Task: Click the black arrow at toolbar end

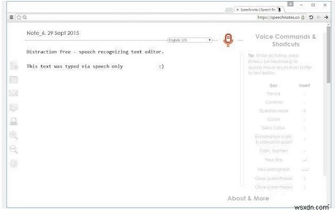Action: pyautogui.click(x=326, y=17)
